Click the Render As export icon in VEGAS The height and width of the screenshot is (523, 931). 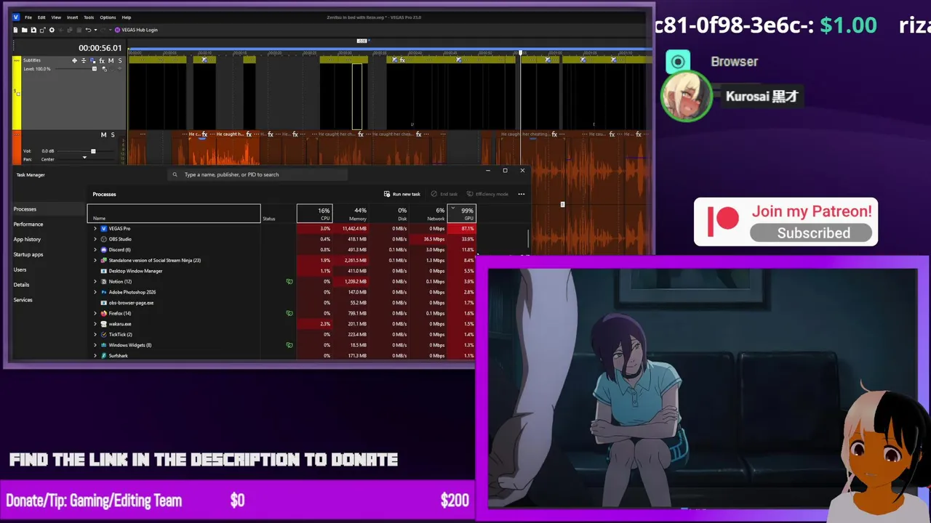42,30
